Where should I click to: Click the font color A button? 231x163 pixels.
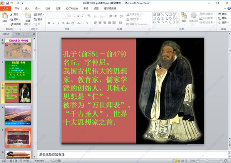pos(87,23)
